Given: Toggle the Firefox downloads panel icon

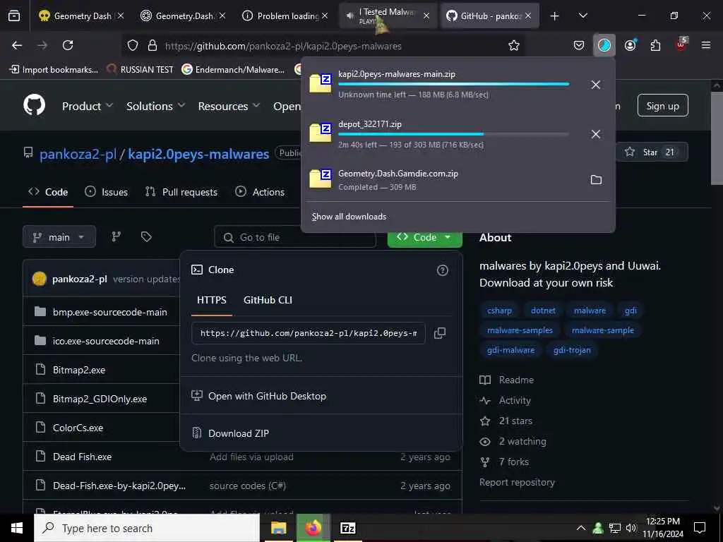Looking at the screenshot, I should (604, 45).
